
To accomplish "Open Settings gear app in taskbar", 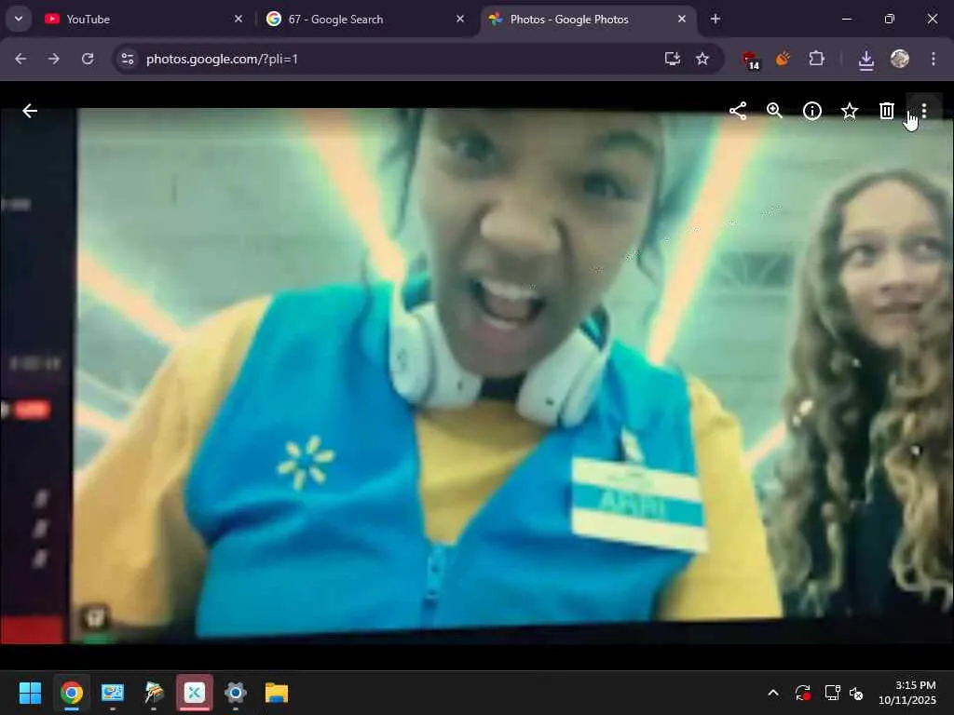I will pyautogui.click(x=236, y=693).
